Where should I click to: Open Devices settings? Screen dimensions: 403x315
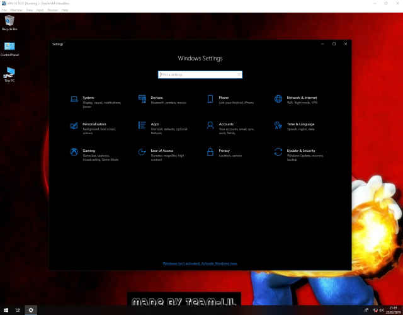pyautogui.click(x=156, y=98)
